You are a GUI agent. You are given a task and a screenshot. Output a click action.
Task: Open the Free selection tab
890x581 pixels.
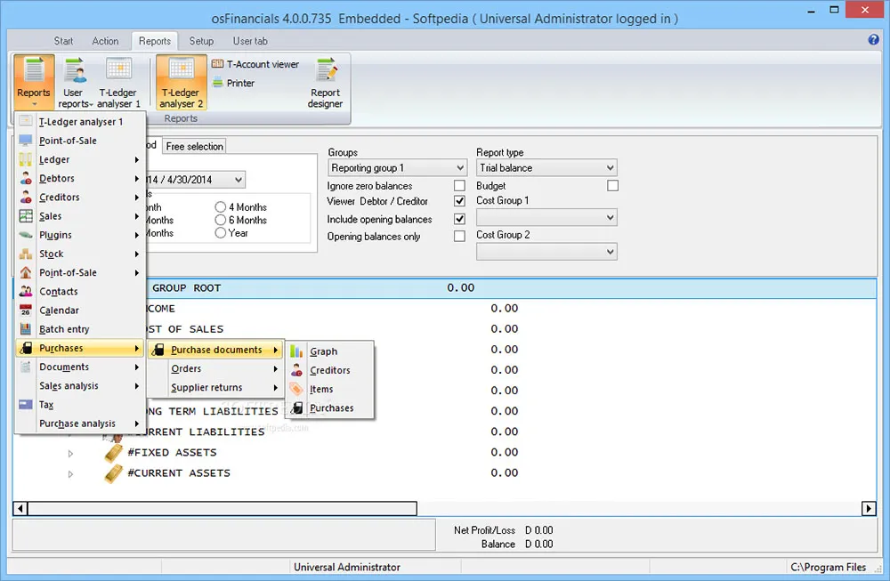coord(194,146)
